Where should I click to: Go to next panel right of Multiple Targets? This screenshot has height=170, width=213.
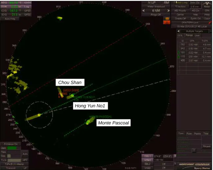point(210,31)
